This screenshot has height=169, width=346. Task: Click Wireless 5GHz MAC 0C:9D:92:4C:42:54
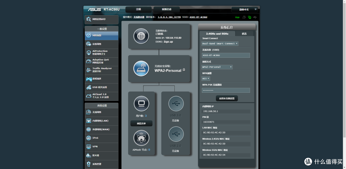[x=226, y=155]
